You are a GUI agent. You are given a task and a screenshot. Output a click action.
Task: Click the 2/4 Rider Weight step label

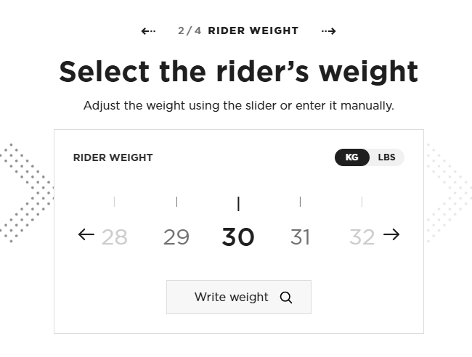(238, 31)
